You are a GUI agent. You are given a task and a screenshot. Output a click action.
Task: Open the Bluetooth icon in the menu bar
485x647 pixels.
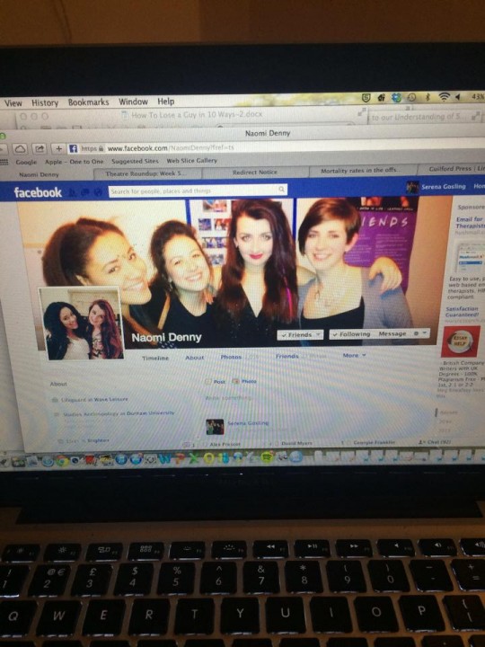click(x=428, y=97)
